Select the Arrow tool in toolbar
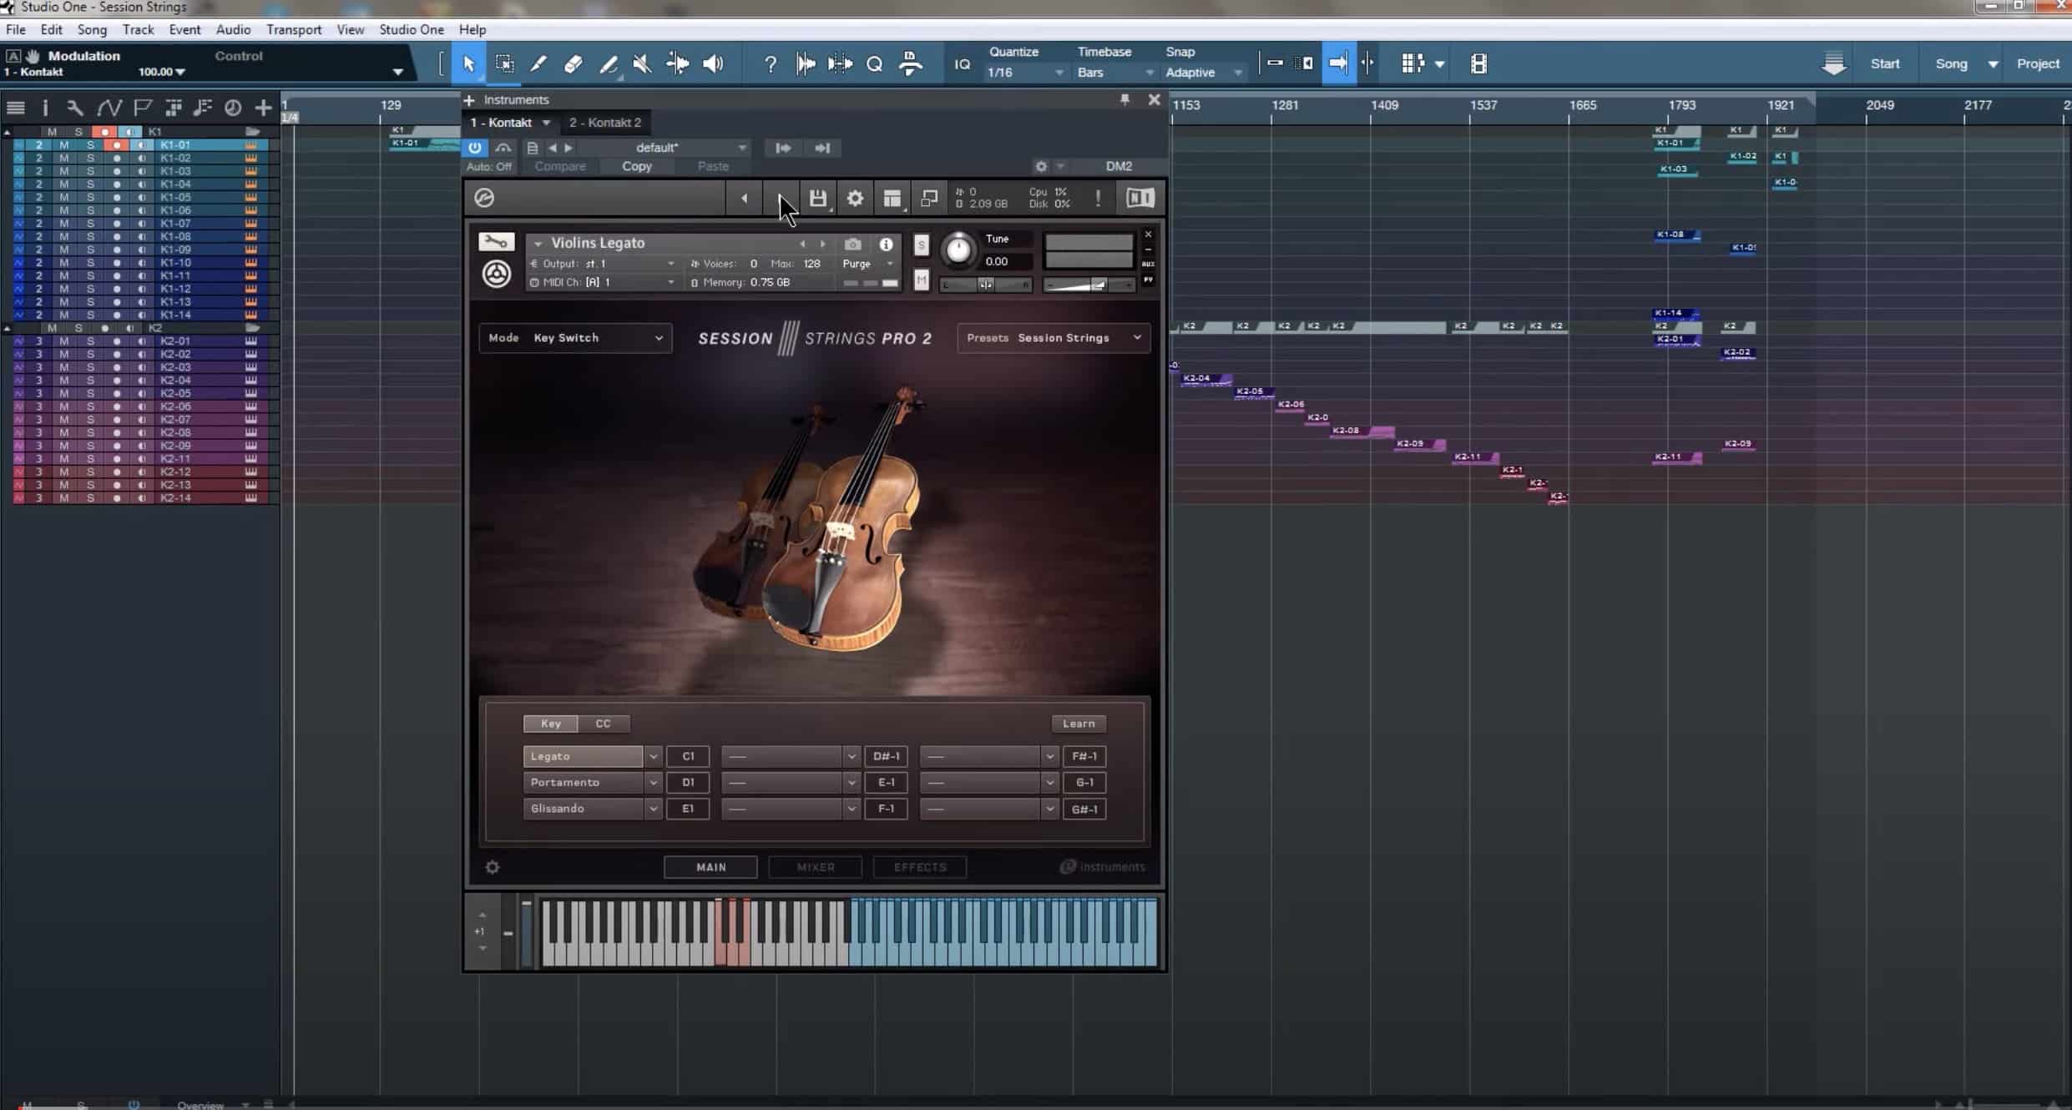 [x=469, y=63]
